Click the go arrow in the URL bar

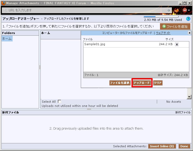[169, 10]
